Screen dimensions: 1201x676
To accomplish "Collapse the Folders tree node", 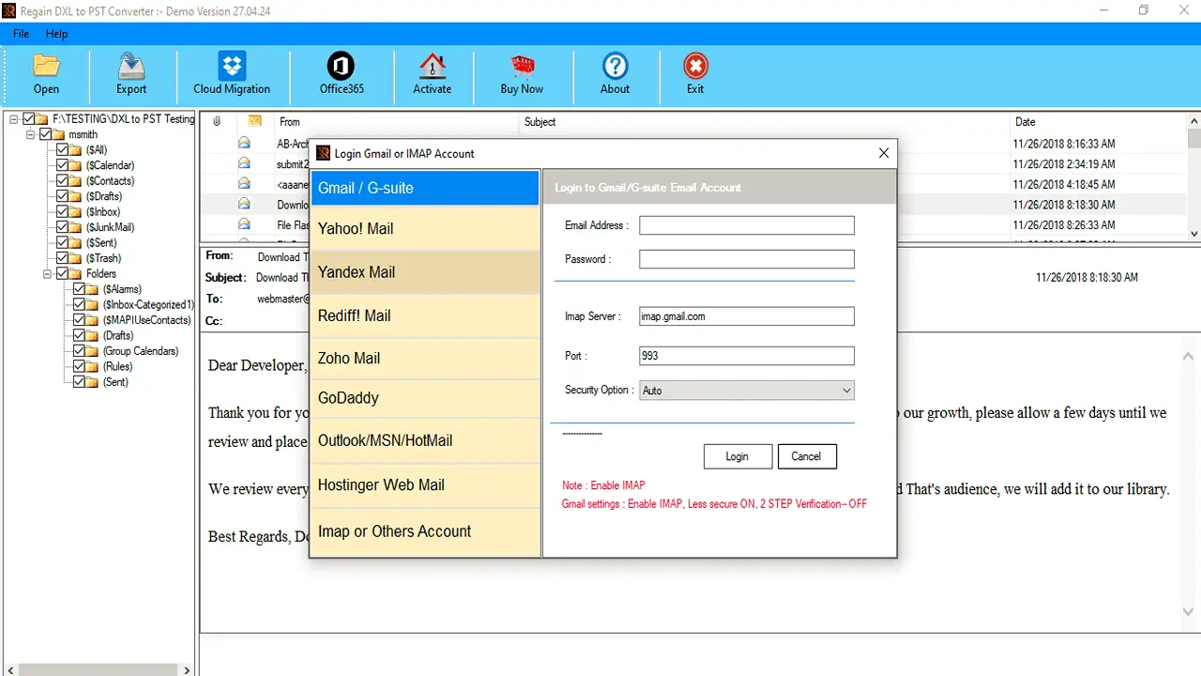I will 47,274.
